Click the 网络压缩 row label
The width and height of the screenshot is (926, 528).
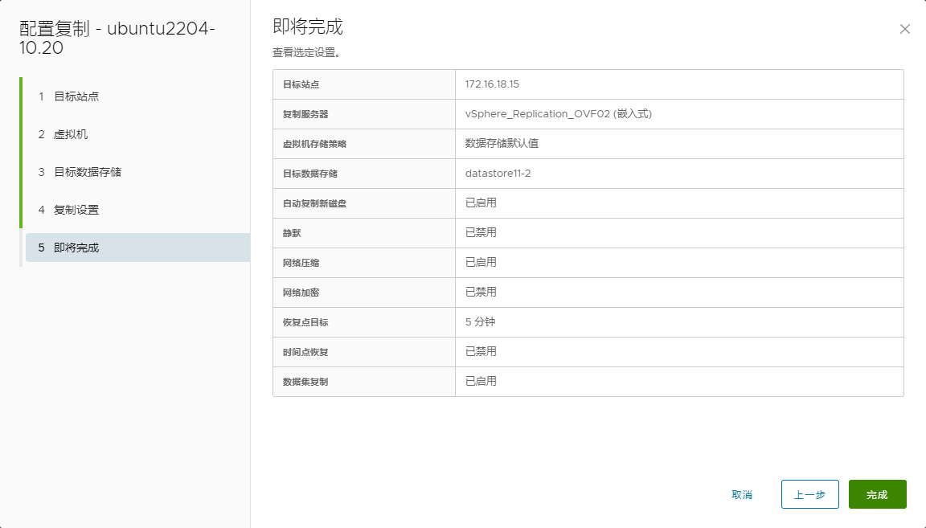pos(301,263)
